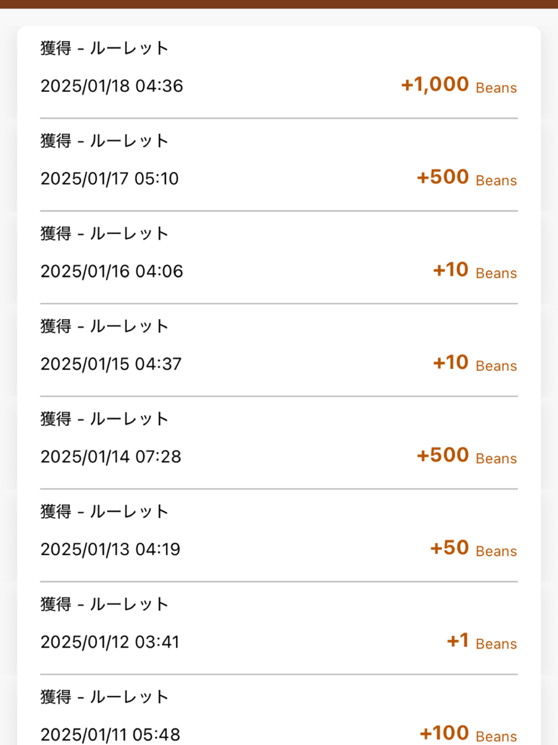Tap the +50 Beans amount

[473, 549]
